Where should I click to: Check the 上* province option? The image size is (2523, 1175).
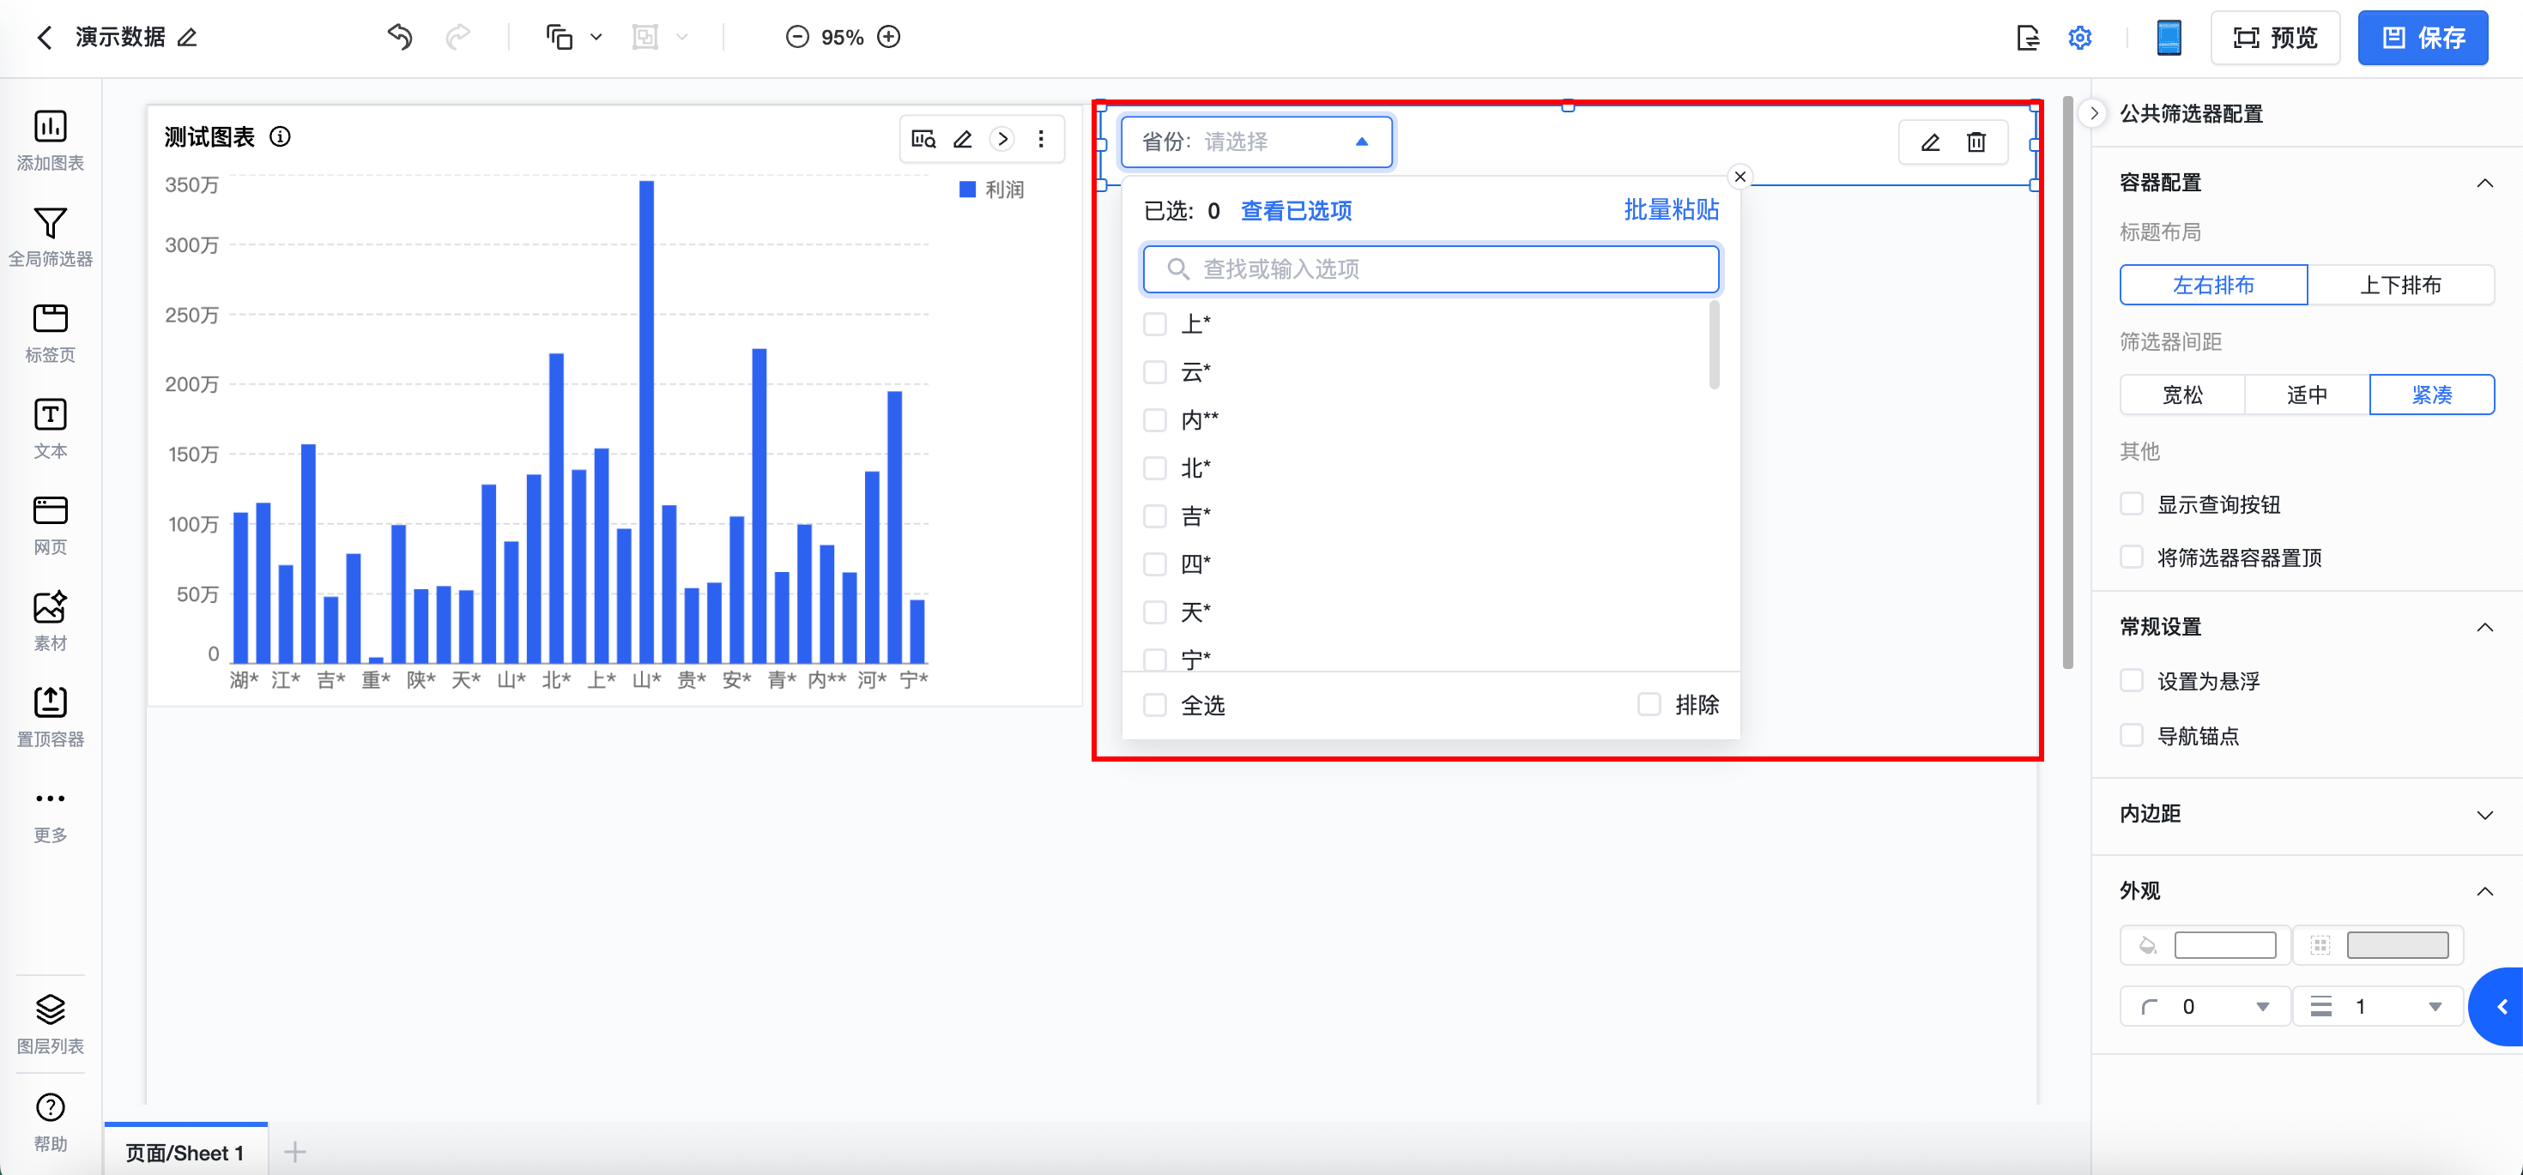1155,324
